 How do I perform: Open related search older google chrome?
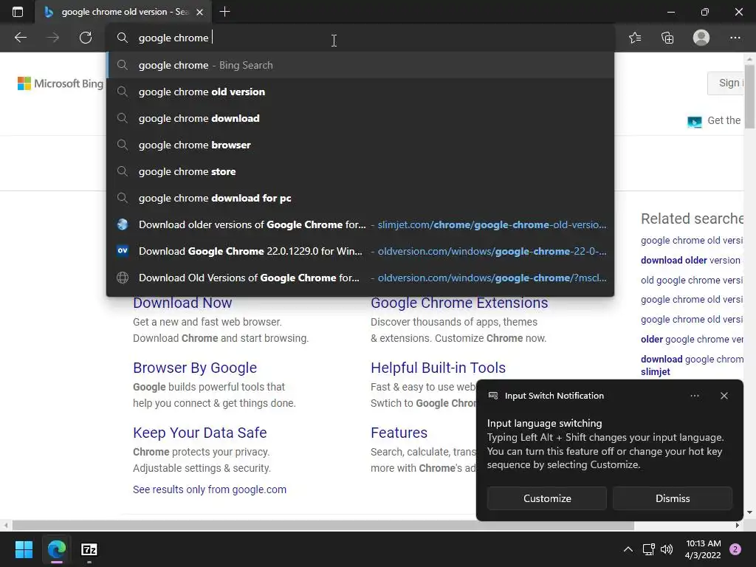(x=692, y=340)
